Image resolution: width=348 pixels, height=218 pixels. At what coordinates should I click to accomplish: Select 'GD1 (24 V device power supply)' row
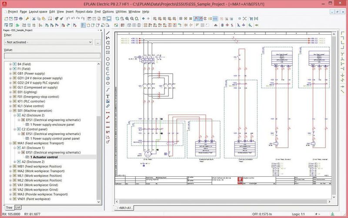[x=40, y=78]
